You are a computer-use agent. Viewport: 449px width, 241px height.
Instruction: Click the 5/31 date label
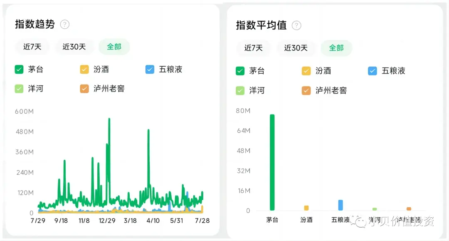[176, 221]
